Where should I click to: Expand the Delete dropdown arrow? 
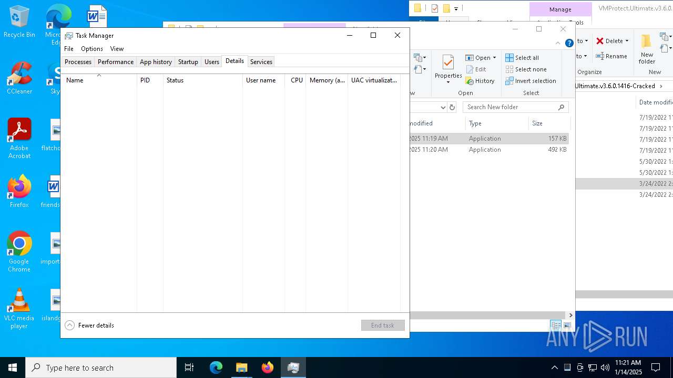pos(627,41)
